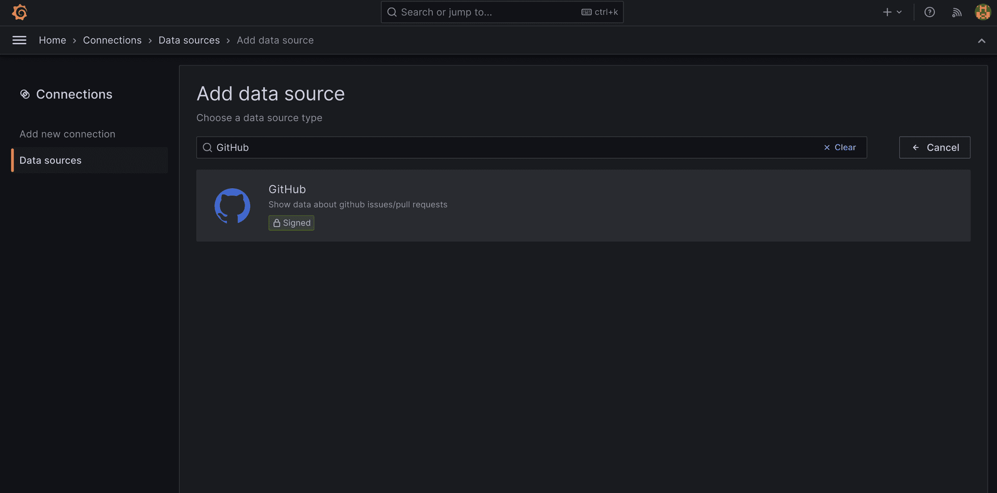Click the Help question mark icon
This screenshot has height=493, width=997.
click(929, 12)
